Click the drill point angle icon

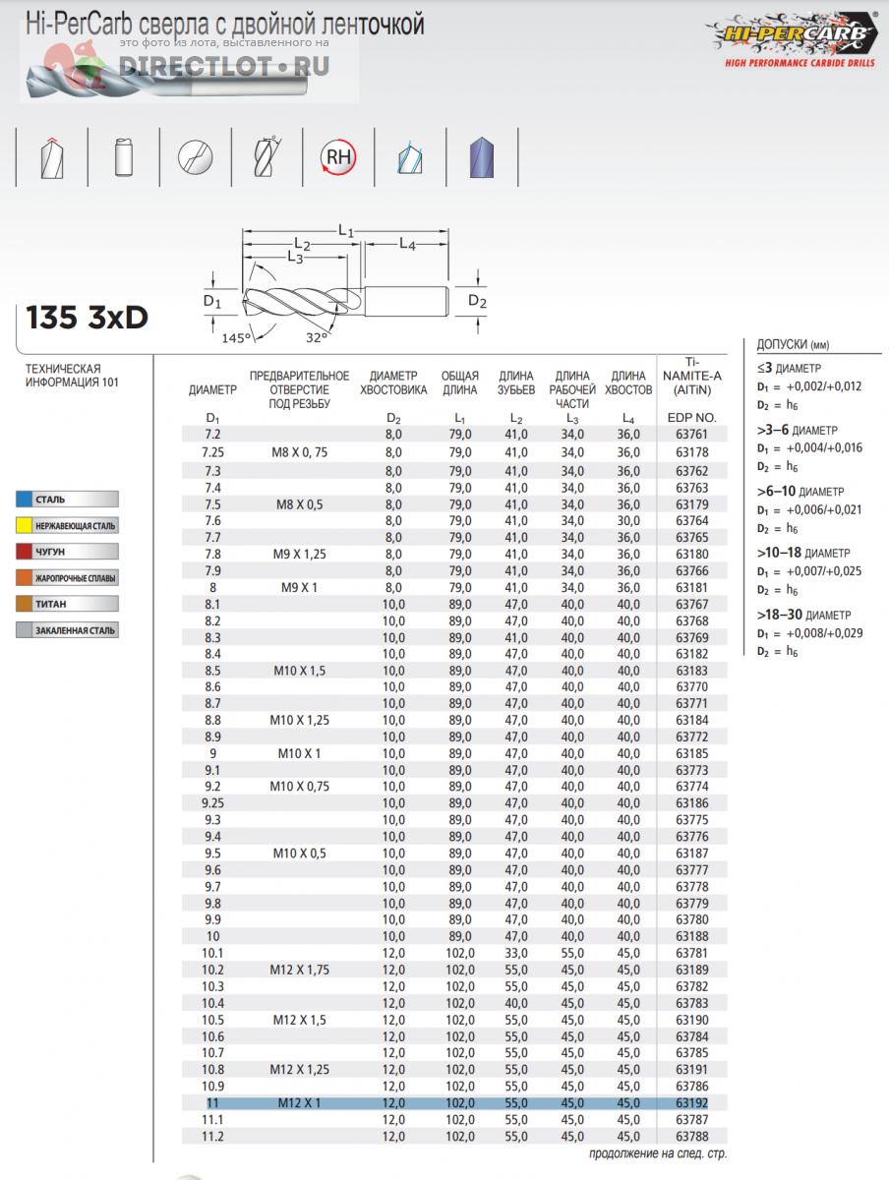pos(51,156)
